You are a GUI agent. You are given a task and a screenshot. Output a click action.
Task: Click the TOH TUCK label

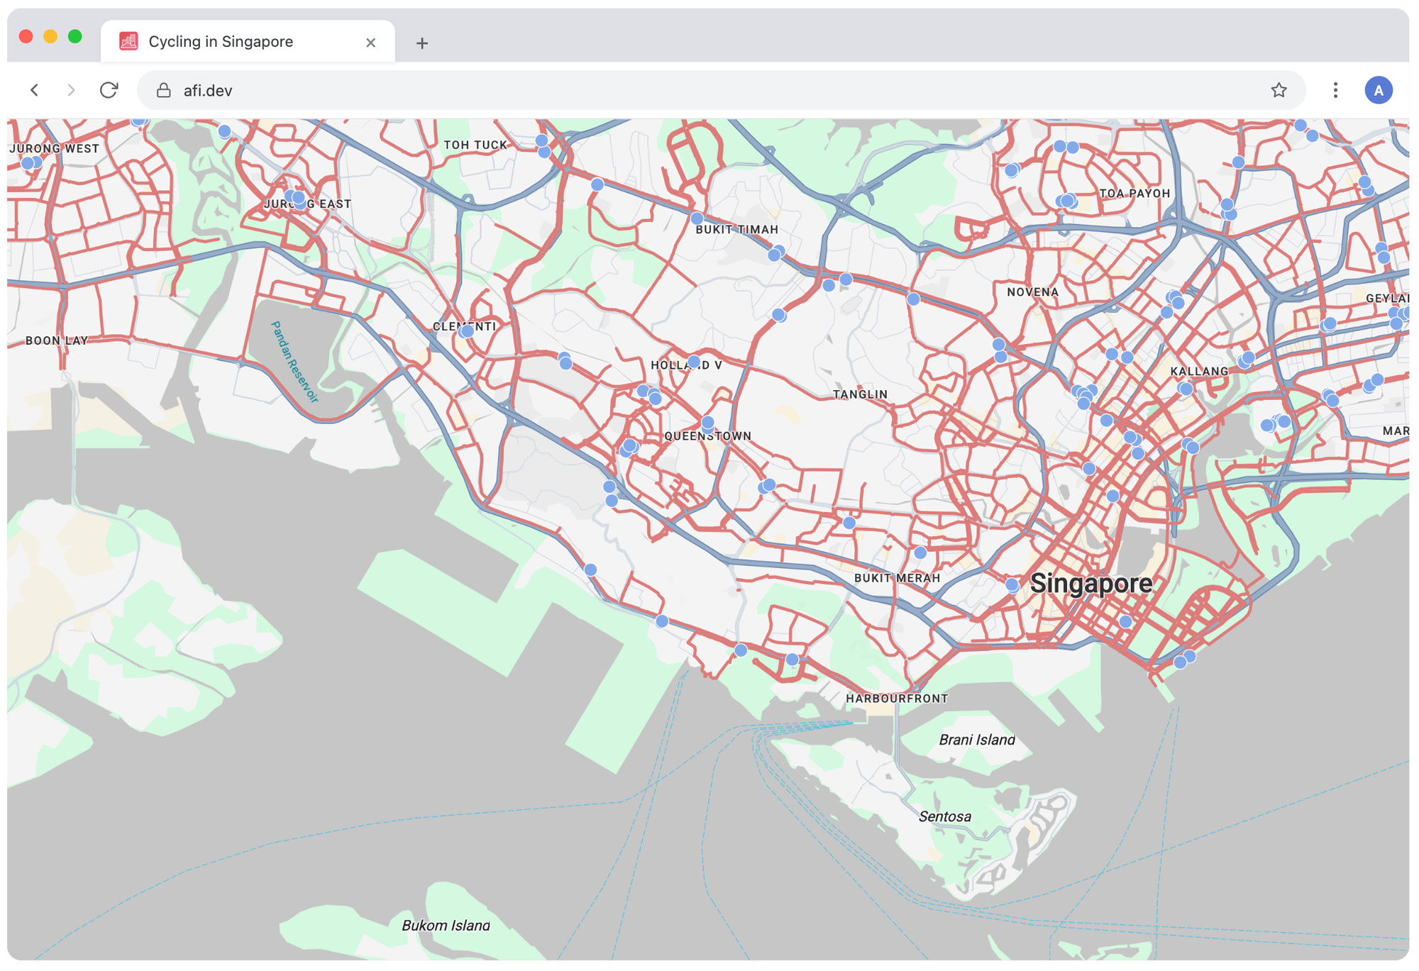pyautogui.click(x=475, y=145)
